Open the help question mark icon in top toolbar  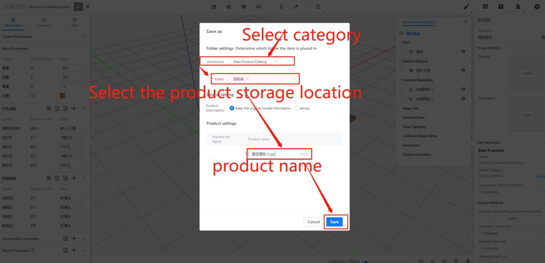click(x=501, y=7)
